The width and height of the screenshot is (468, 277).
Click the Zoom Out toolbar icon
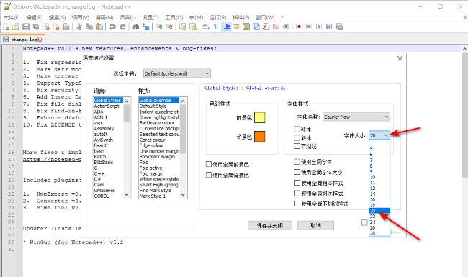(x=169, y=27)
